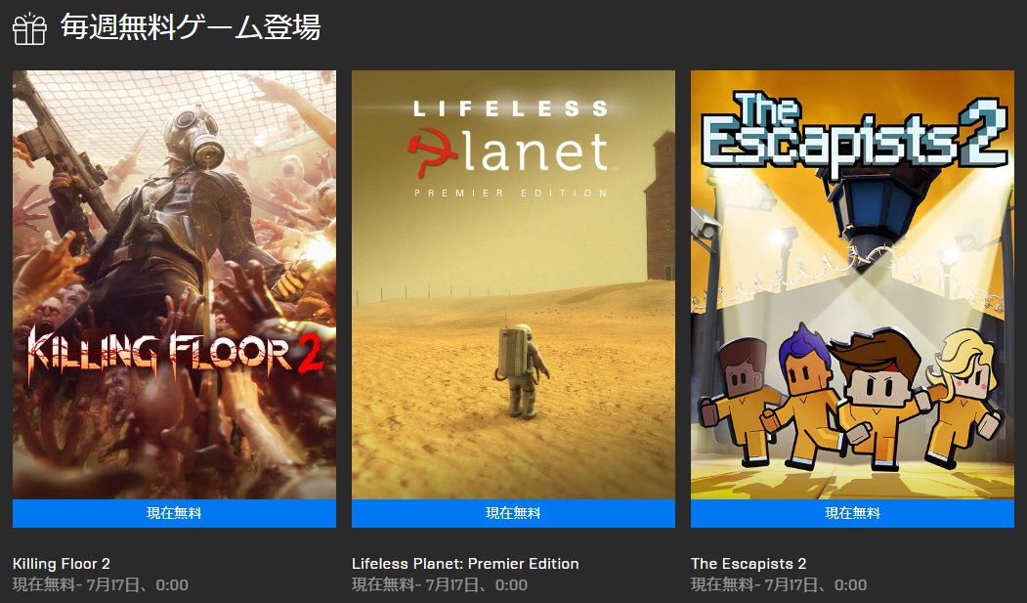Click 現在無料 banner under Lifeless Planet
This screenshot has width=1027, height=603.
(x=514, y=513)
